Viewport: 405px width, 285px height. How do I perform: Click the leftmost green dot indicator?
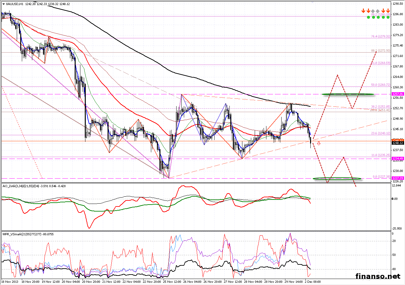tap(368, 17)
